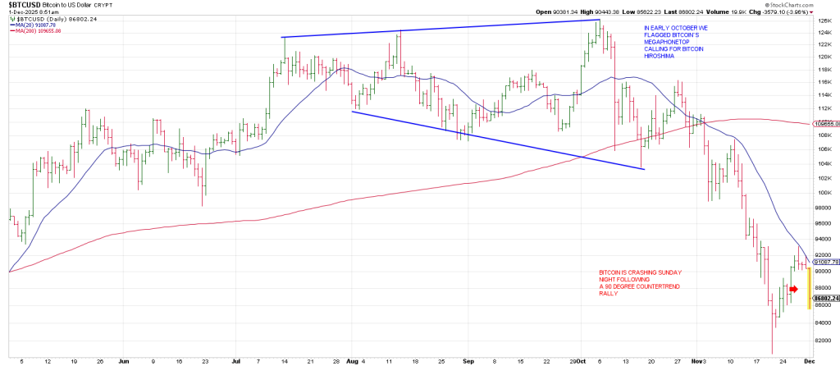Click the upper blue megaphone trendline
Image resolution: width=840 pixels, height=366 pixels.
pyautogui.click(x=435, y=29)
